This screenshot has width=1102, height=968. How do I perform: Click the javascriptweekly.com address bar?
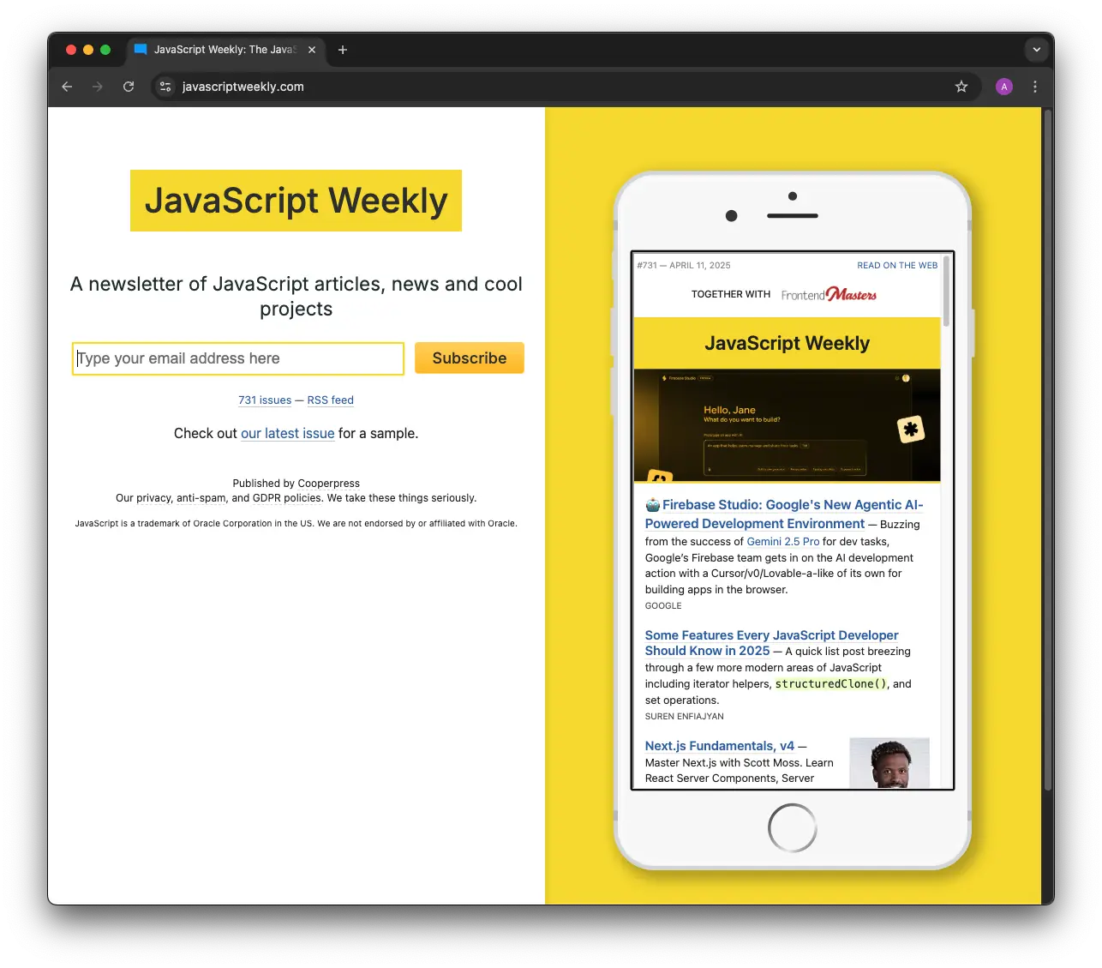pos(566,87)
